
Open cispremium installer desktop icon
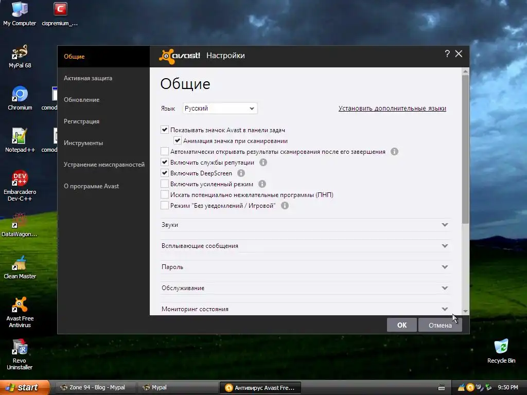point(60,13)
